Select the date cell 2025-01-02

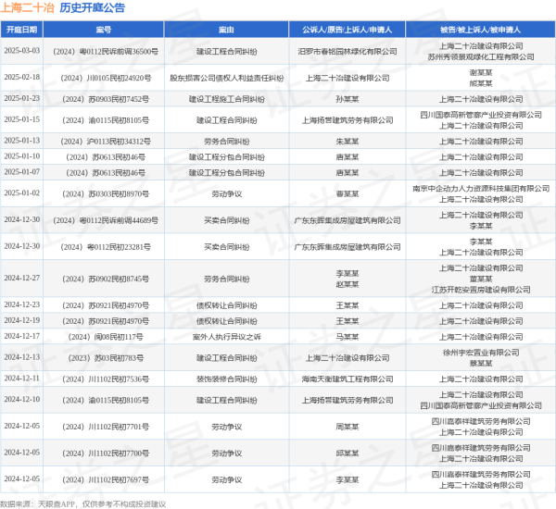[x=21, y=193]
